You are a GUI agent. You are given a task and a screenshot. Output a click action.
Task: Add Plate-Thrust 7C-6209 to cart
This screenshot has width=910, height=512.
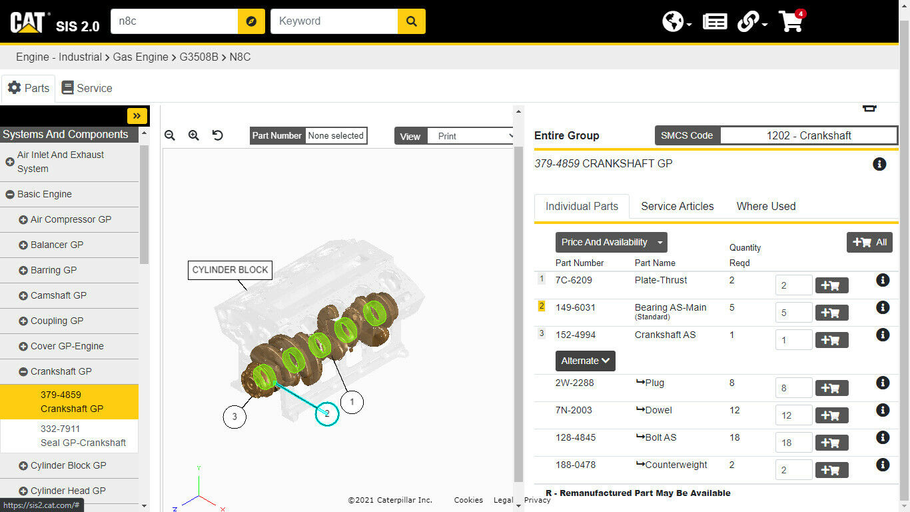(831, 285)
